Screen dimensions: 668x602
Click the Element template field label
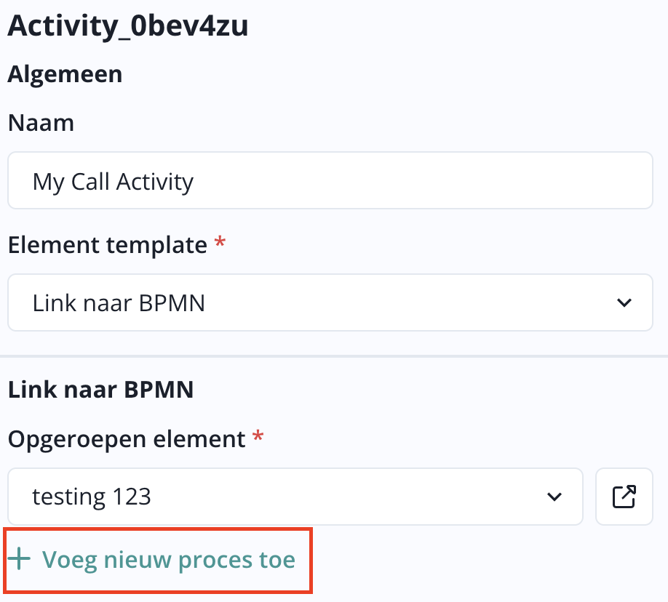[x=107, y=245]
